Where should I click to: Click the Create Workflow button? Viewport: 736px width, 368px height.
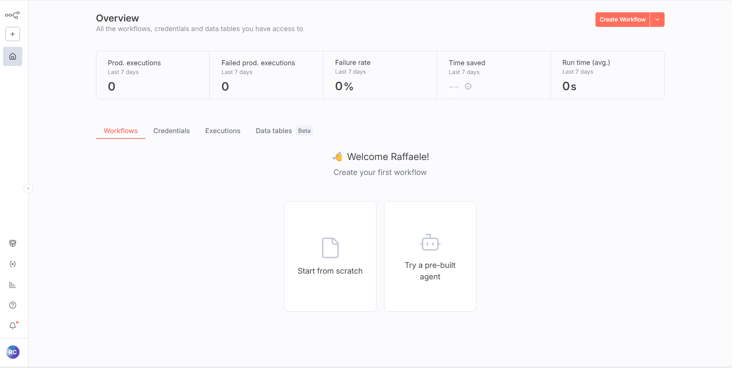622,20
